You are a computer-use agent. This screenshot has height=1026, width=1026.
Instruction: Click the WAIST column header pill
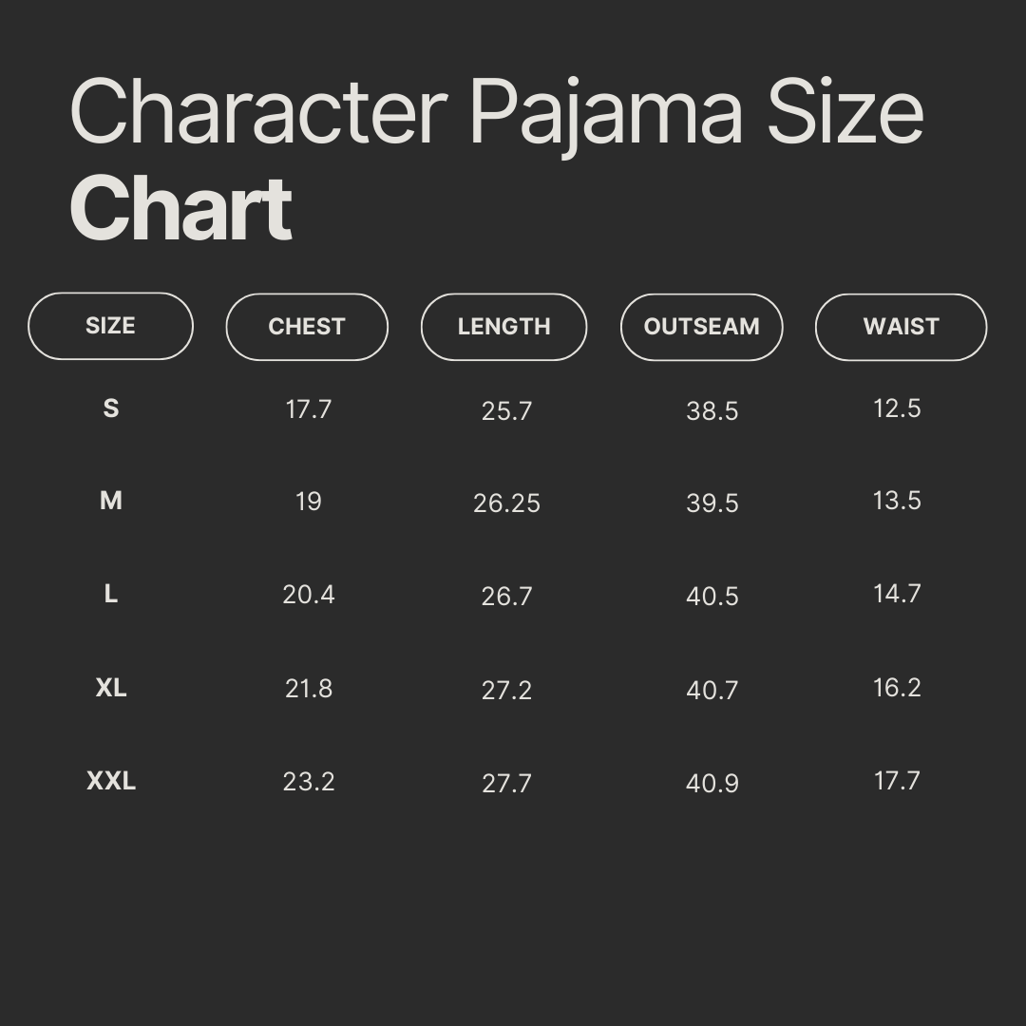pos(901,327)
